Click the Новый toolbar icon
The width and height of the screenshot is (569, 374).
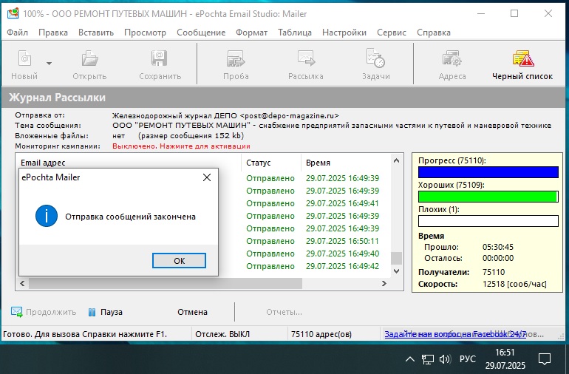point(24,59)
